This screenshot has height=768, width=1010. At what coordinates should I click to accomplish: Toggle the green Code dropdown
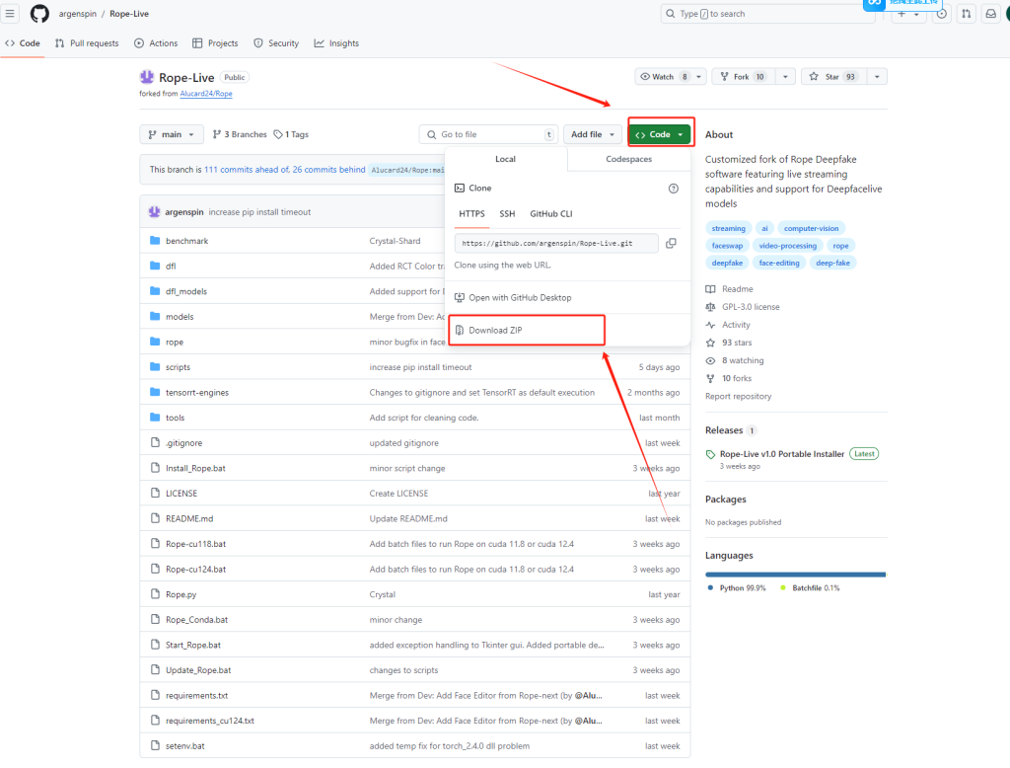pyautogui.click(x=660, y=134)
